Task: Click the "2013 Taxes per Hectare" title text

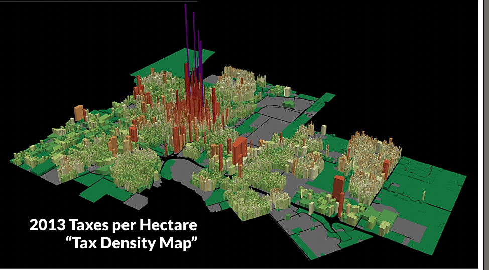Action: tap(113, 225)
